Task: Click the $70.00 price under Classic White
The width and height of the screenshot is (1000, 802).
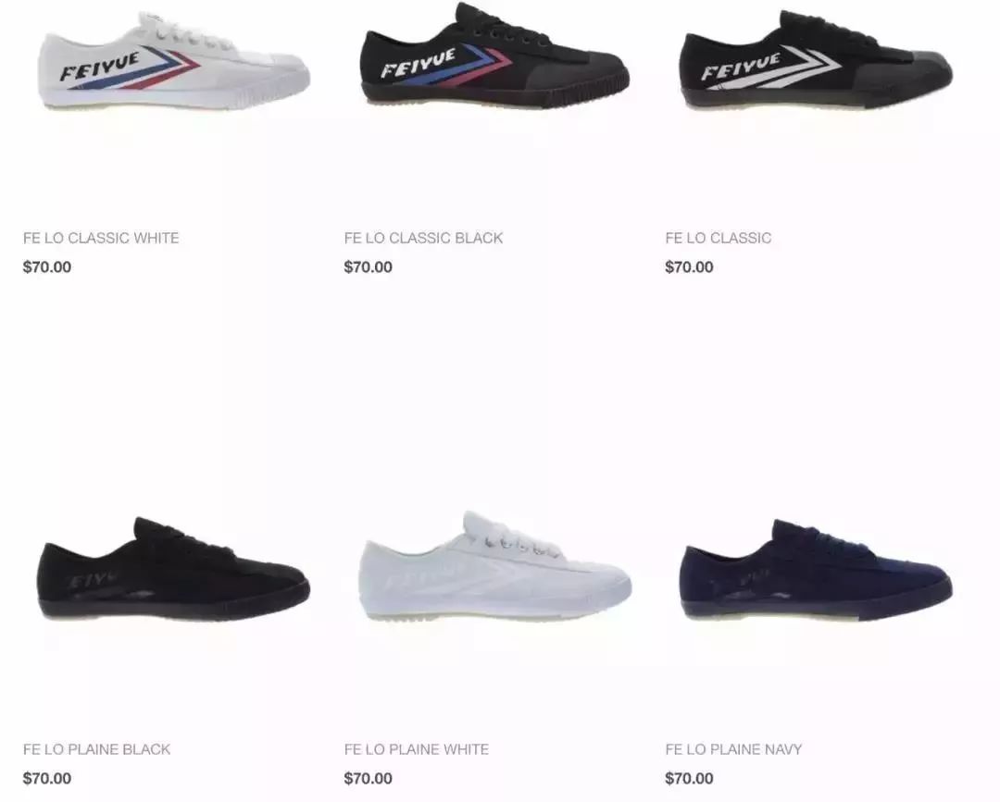Action: click(x=47, y=267)
